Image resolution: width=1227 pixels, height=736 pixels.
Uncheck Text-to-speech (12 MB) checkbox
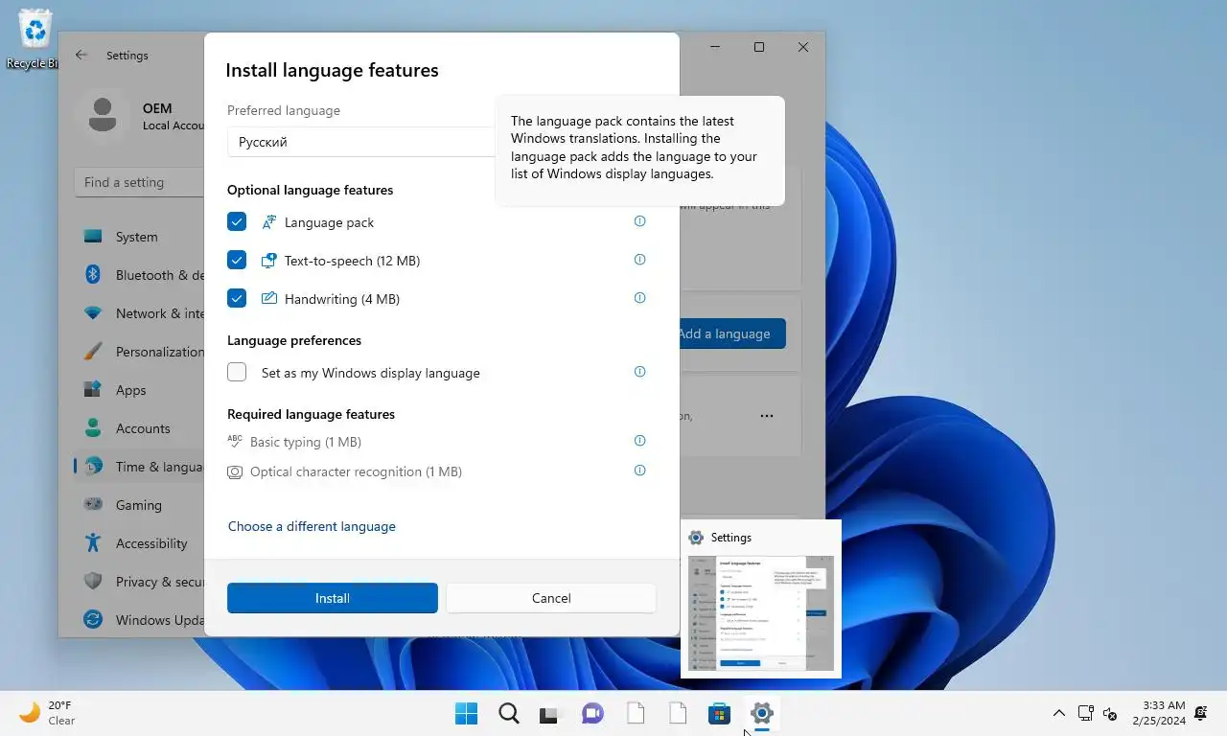(237, 260)
